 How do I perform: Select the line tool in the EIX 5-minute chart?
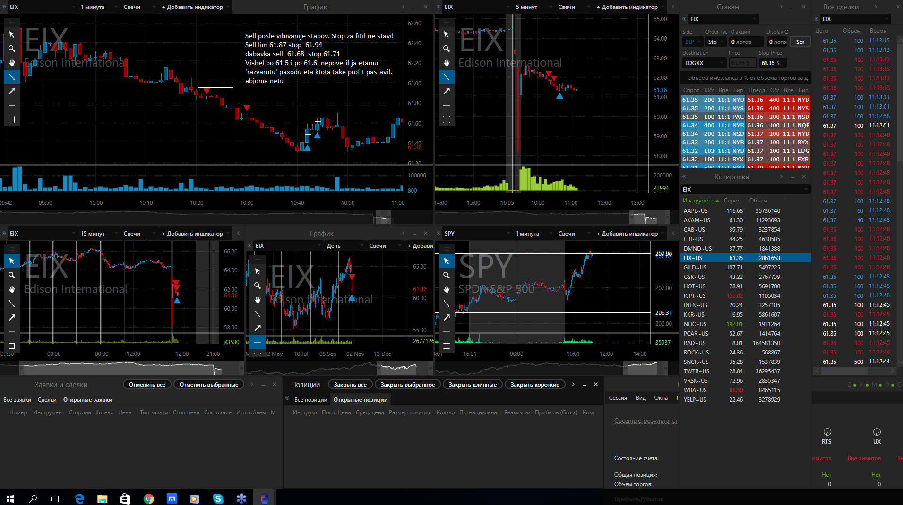click(447, 77)
